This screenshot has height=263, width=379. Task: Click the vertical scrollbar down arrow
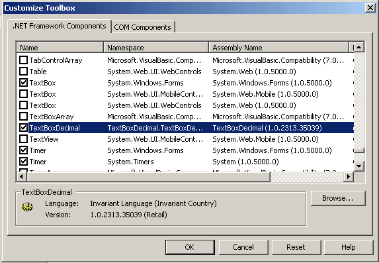click(359, 166)
